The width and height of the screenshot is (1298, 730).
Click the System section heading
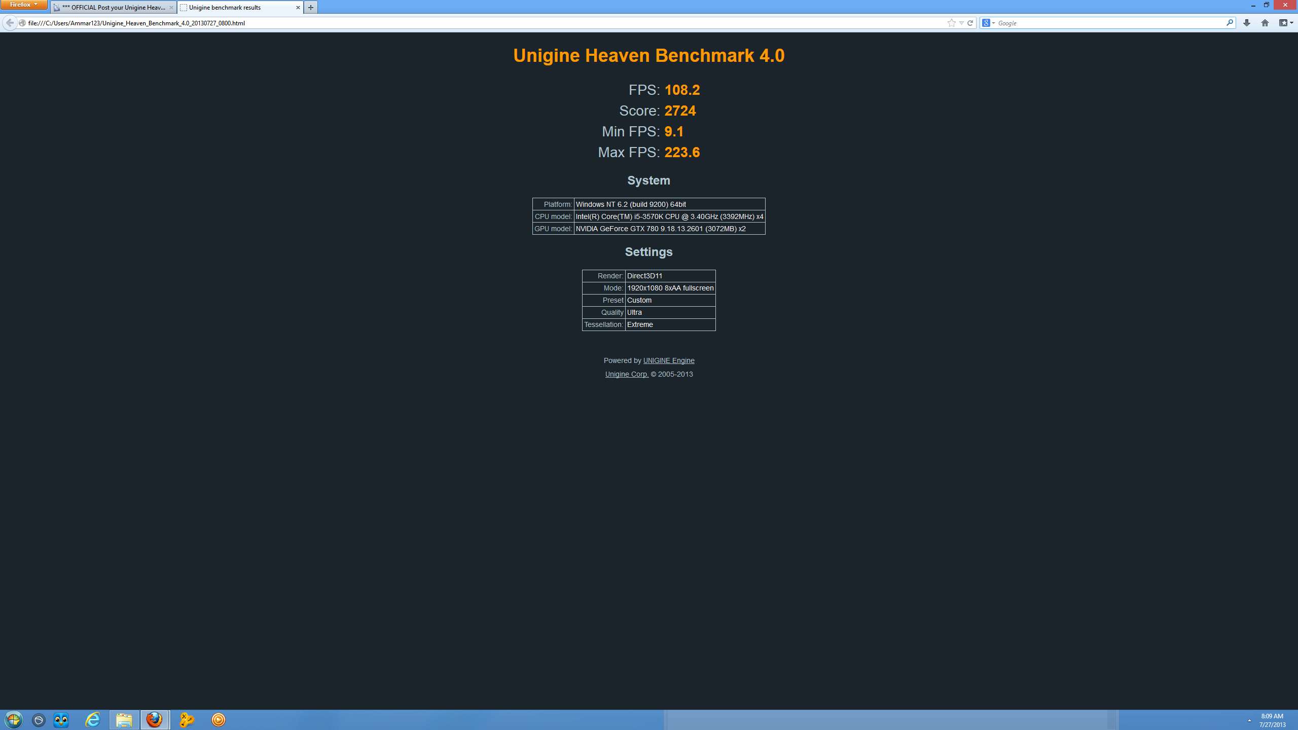tap(648, 180)
